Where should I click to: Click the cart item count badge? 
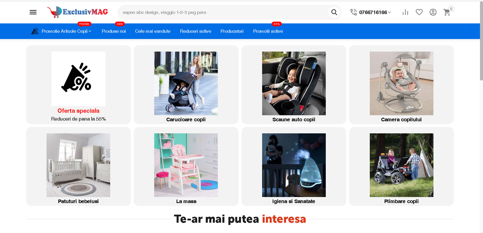tap(451, 9)
